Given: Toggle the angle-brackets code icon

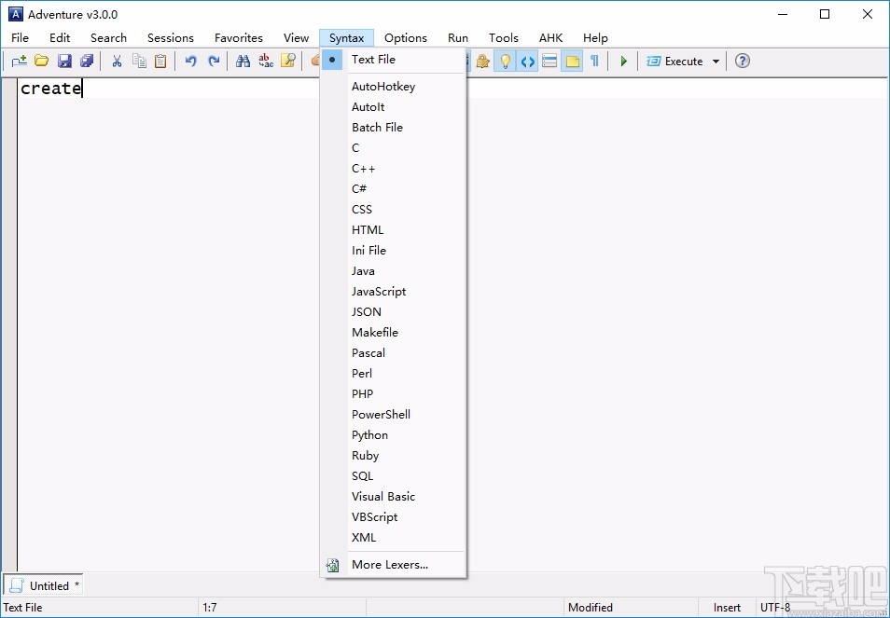Looking at the screenshot, I should pos(527,61).
